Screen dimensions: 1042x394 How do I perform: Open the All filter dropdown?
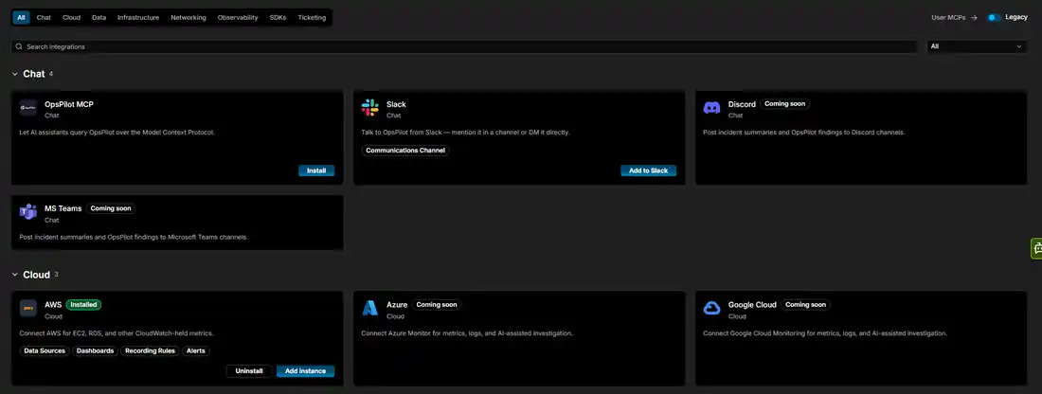[x=977, y=46]
